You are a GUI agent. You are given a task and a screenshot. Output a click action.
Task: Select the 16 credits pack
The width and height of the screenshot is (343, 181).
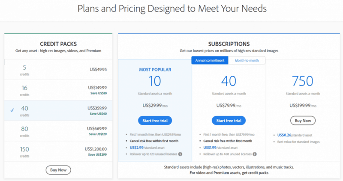[x=58, y=89]
